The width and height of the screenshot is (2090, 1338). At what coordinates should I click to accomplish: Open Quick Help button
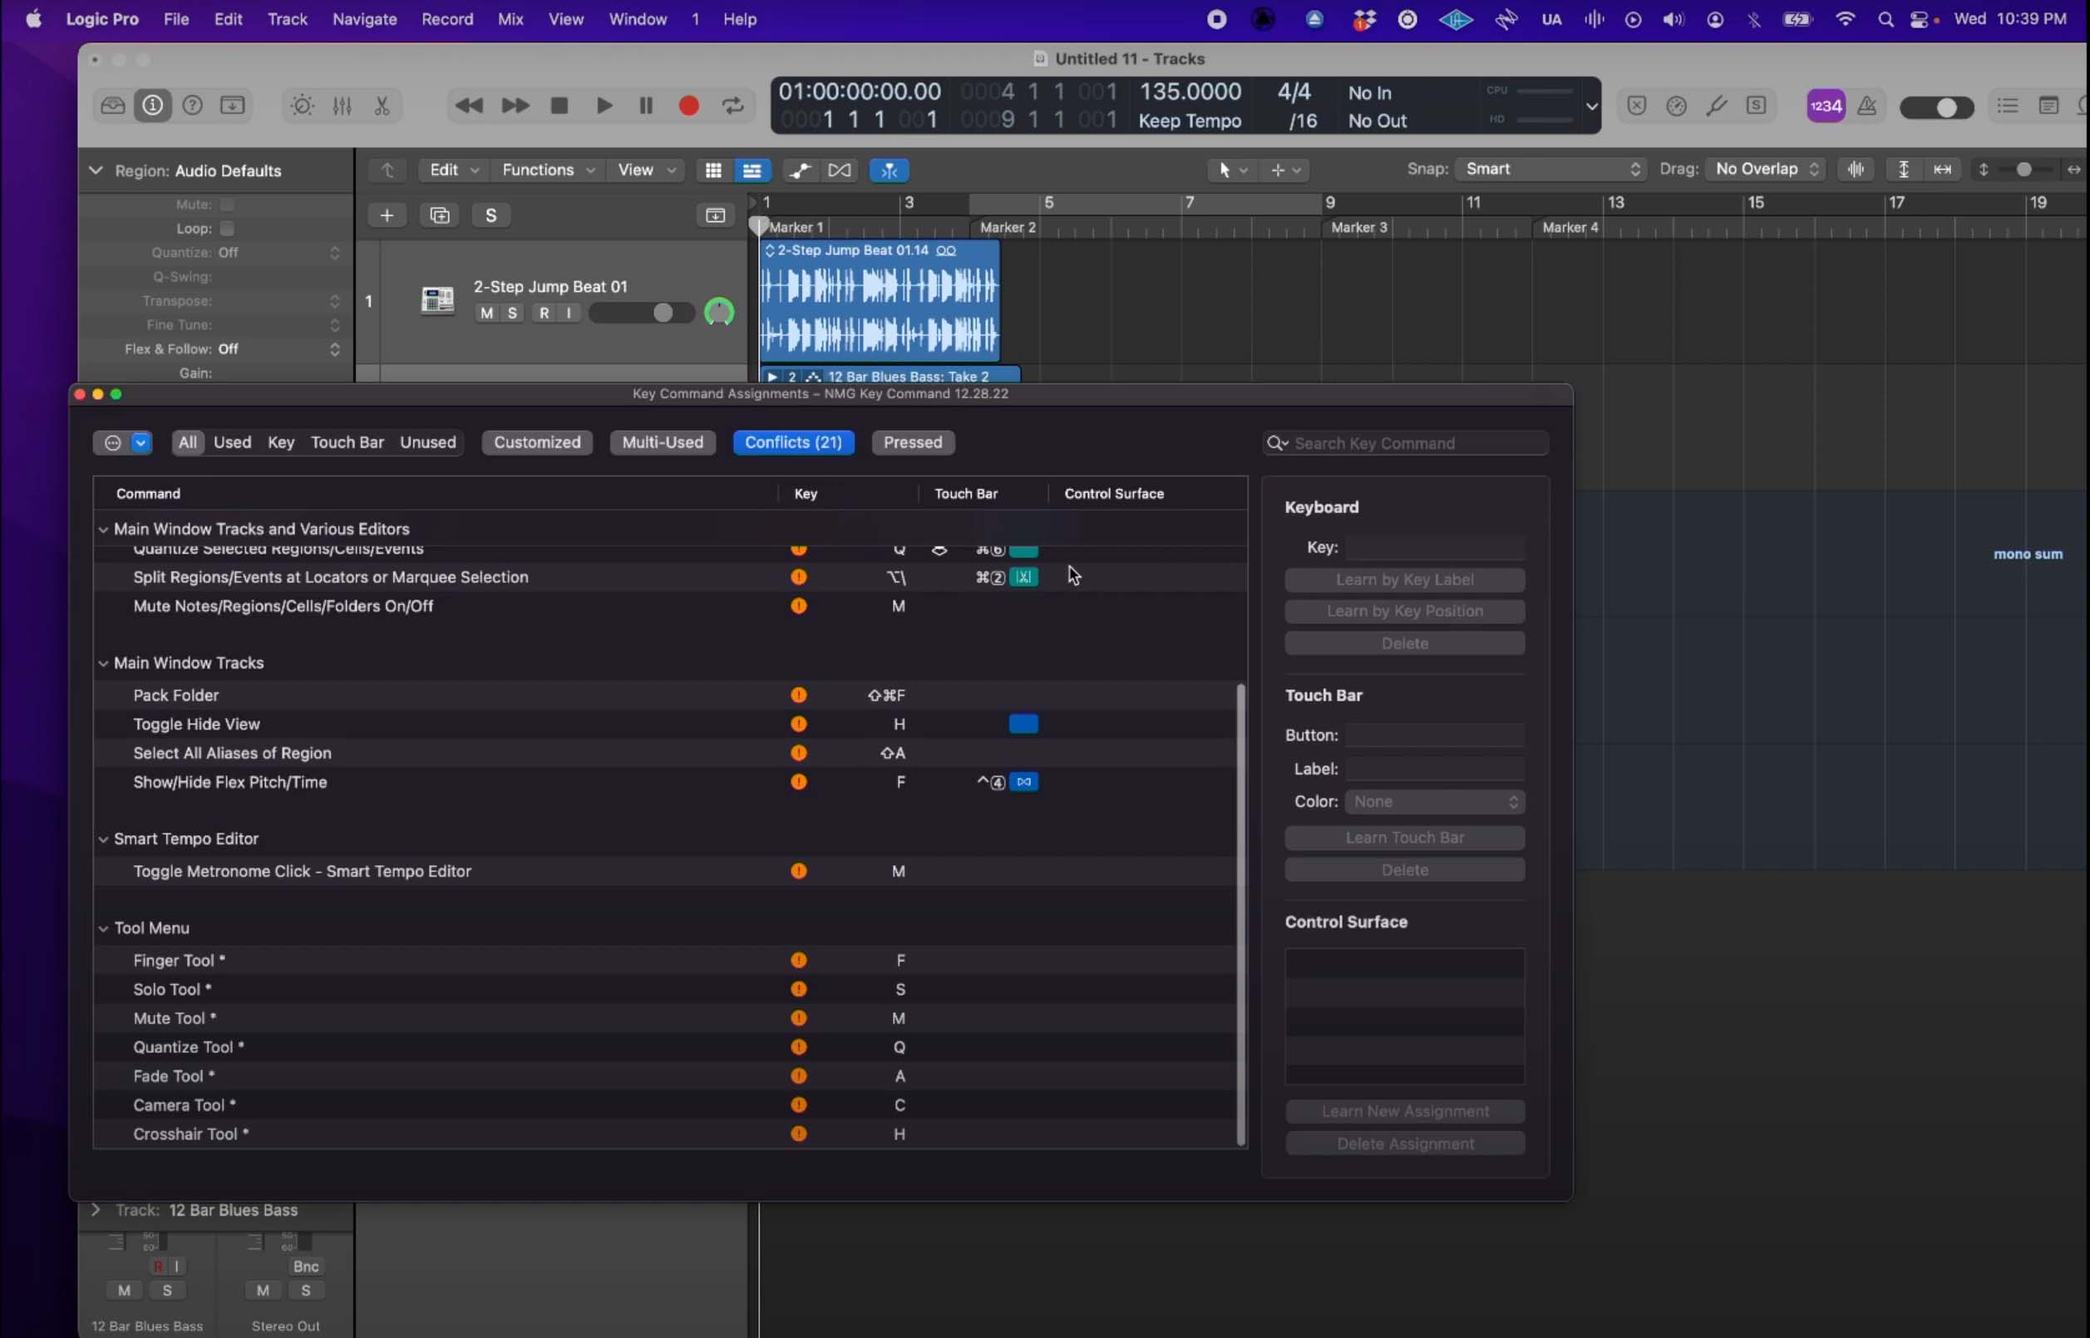pyautogui.click(x=192, y=106)
